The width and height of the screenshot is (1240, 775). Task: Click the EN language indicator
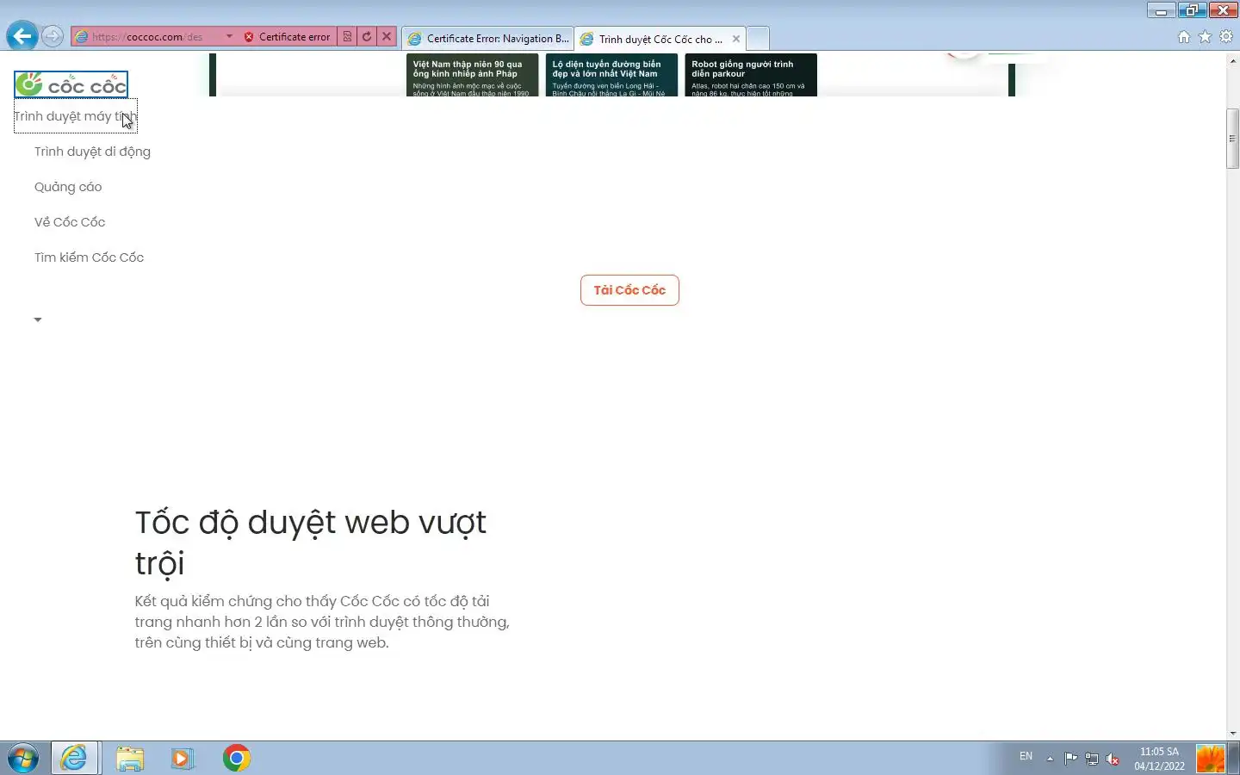(x=1026, y=756)
